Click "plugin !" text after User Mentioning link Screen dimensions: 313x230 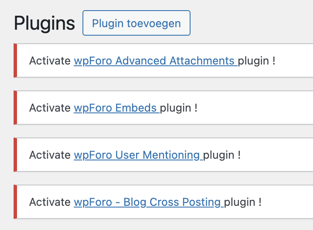coord(222,155)
